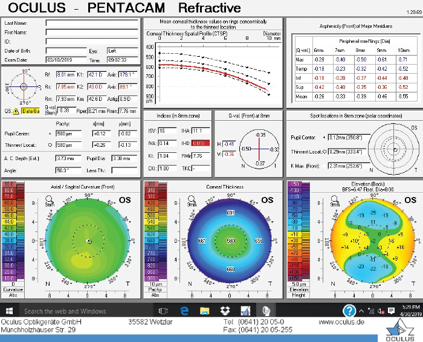Image resolution: width=423 pixels, height=342 pixels.
Task: Click the search the web and Windows box
Action: 86,311
